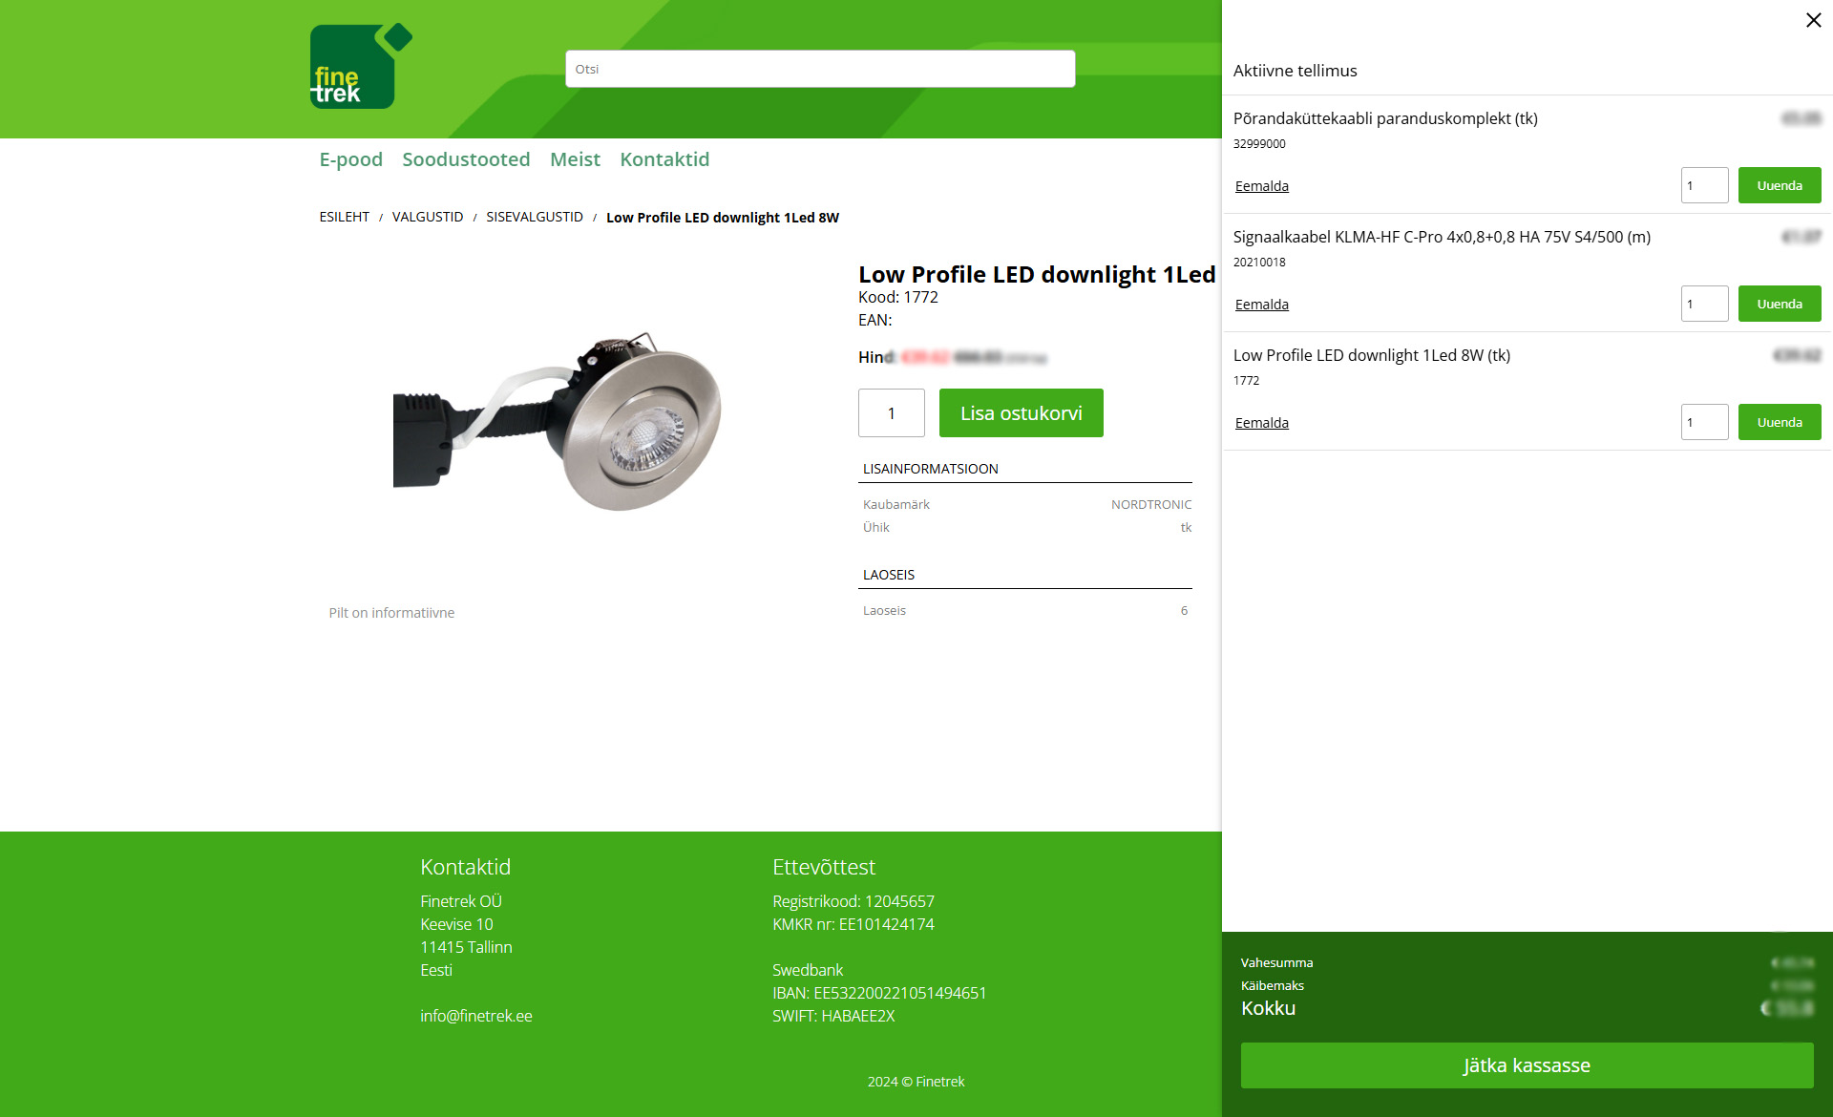View the LED downlight product image

558,420
